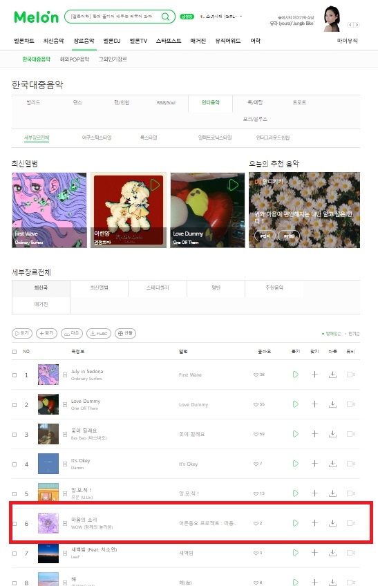This screenshot has height=586, width=378.
Task: Go to previous banner with left arrow
Action: [x=350, y=25]
